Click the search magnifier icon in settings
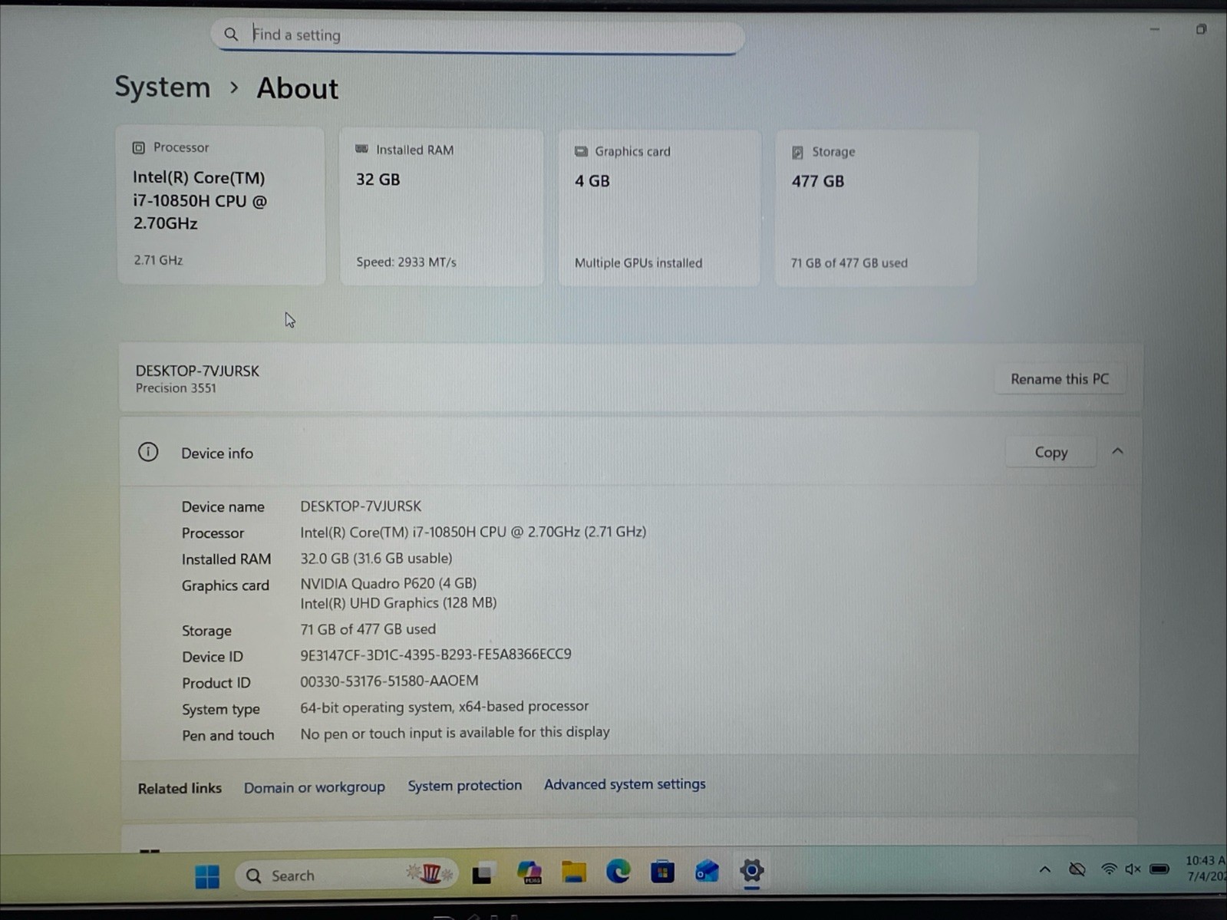Image resolution: width=1227 pixels, height=920 pixels. (x=230, y=35)
